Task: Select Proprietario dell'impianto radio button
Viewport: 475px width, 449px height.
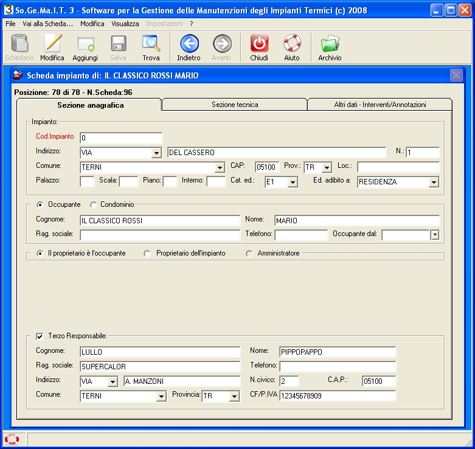Action: coord(147,253)
